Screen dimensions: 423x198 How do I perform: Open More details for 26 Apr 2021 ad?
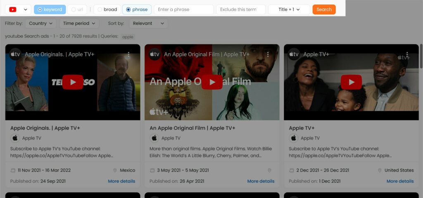tap(261, 181)
